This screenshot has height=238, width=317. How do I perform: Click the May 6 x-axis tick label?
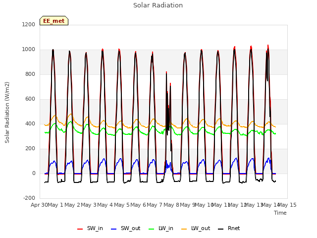coord(138,205)
